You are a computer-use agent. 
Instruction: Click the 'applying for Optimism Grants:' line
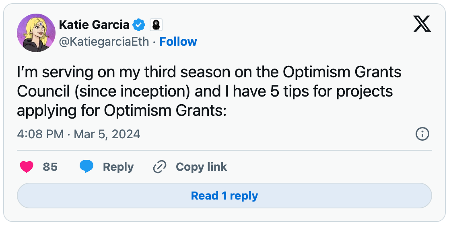(x=122, y=111)
